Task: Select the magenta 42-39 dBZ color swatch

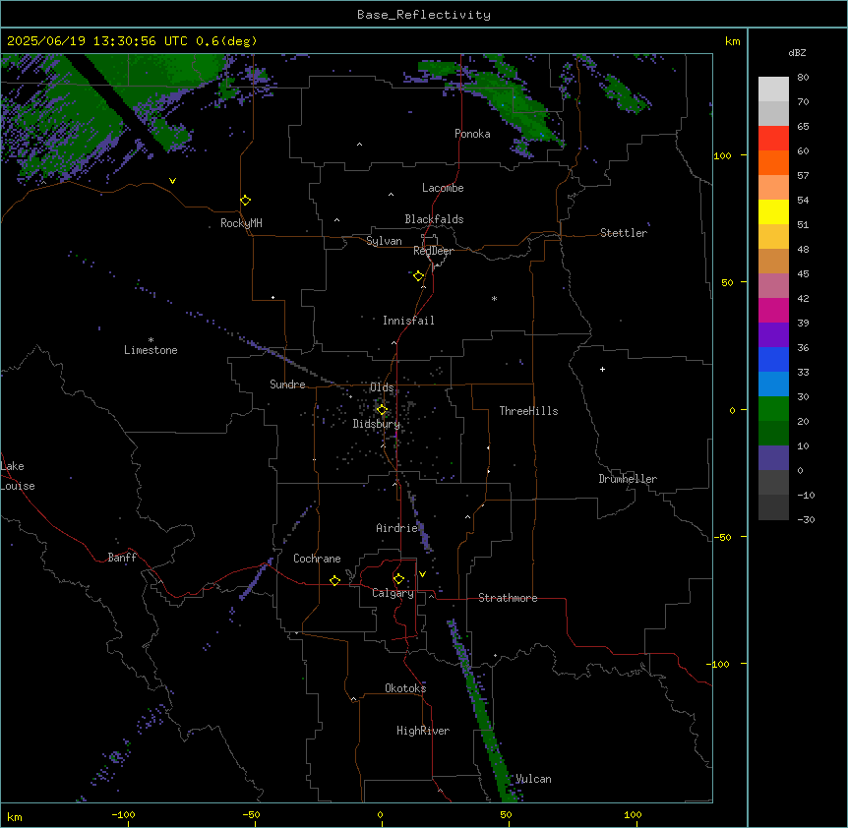Action: coord(773,310)
